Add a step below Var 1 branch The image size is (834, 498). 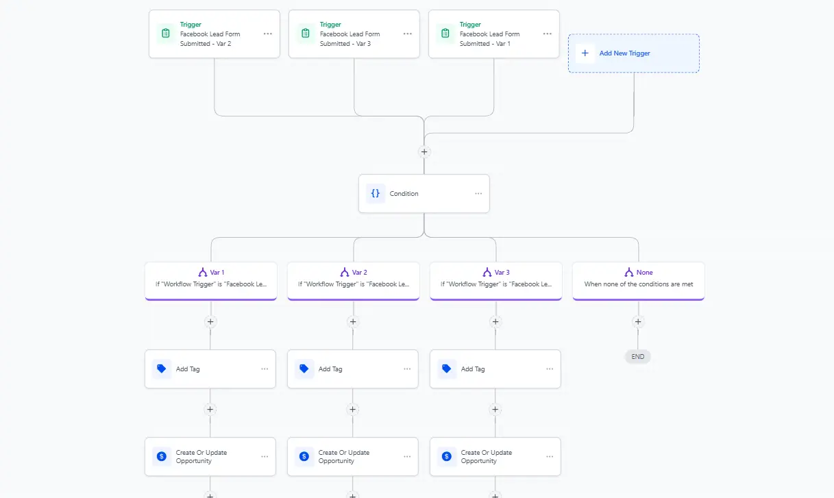pyautogui.click(x=210, y=322)
